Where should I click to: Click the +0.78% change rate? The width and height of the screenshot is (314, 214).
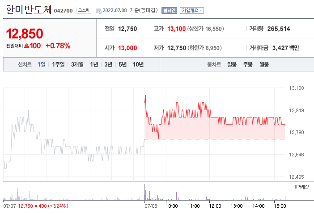coord(58,46)
